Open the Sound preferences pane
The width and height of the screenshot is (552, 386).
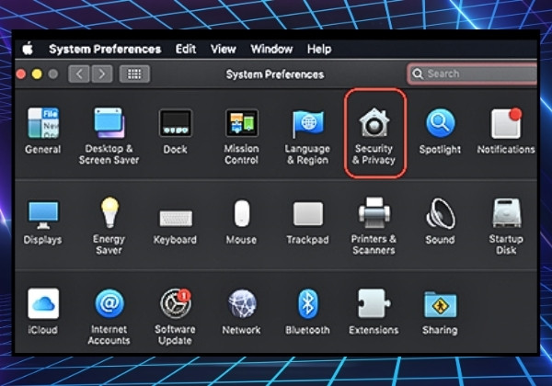point(440,221)
